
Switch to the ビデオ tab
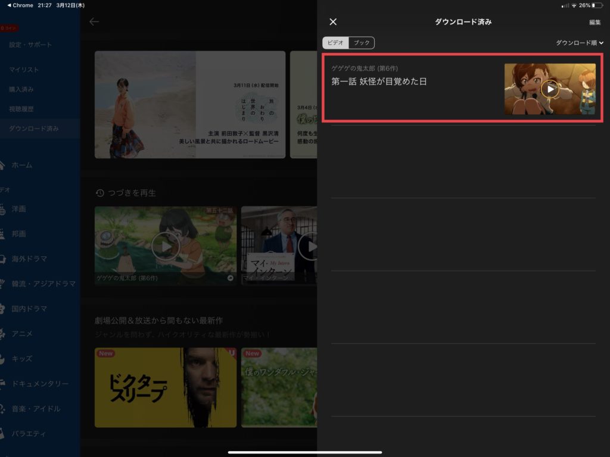335,43
